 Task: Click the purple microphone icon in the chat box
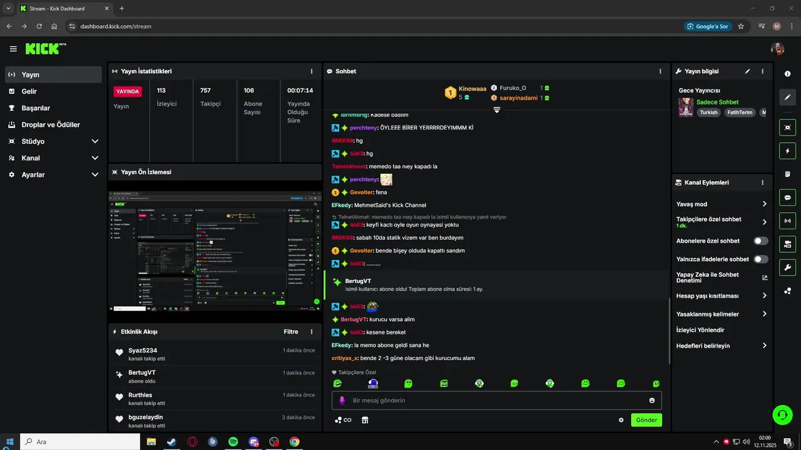click(x=342, y=401)
